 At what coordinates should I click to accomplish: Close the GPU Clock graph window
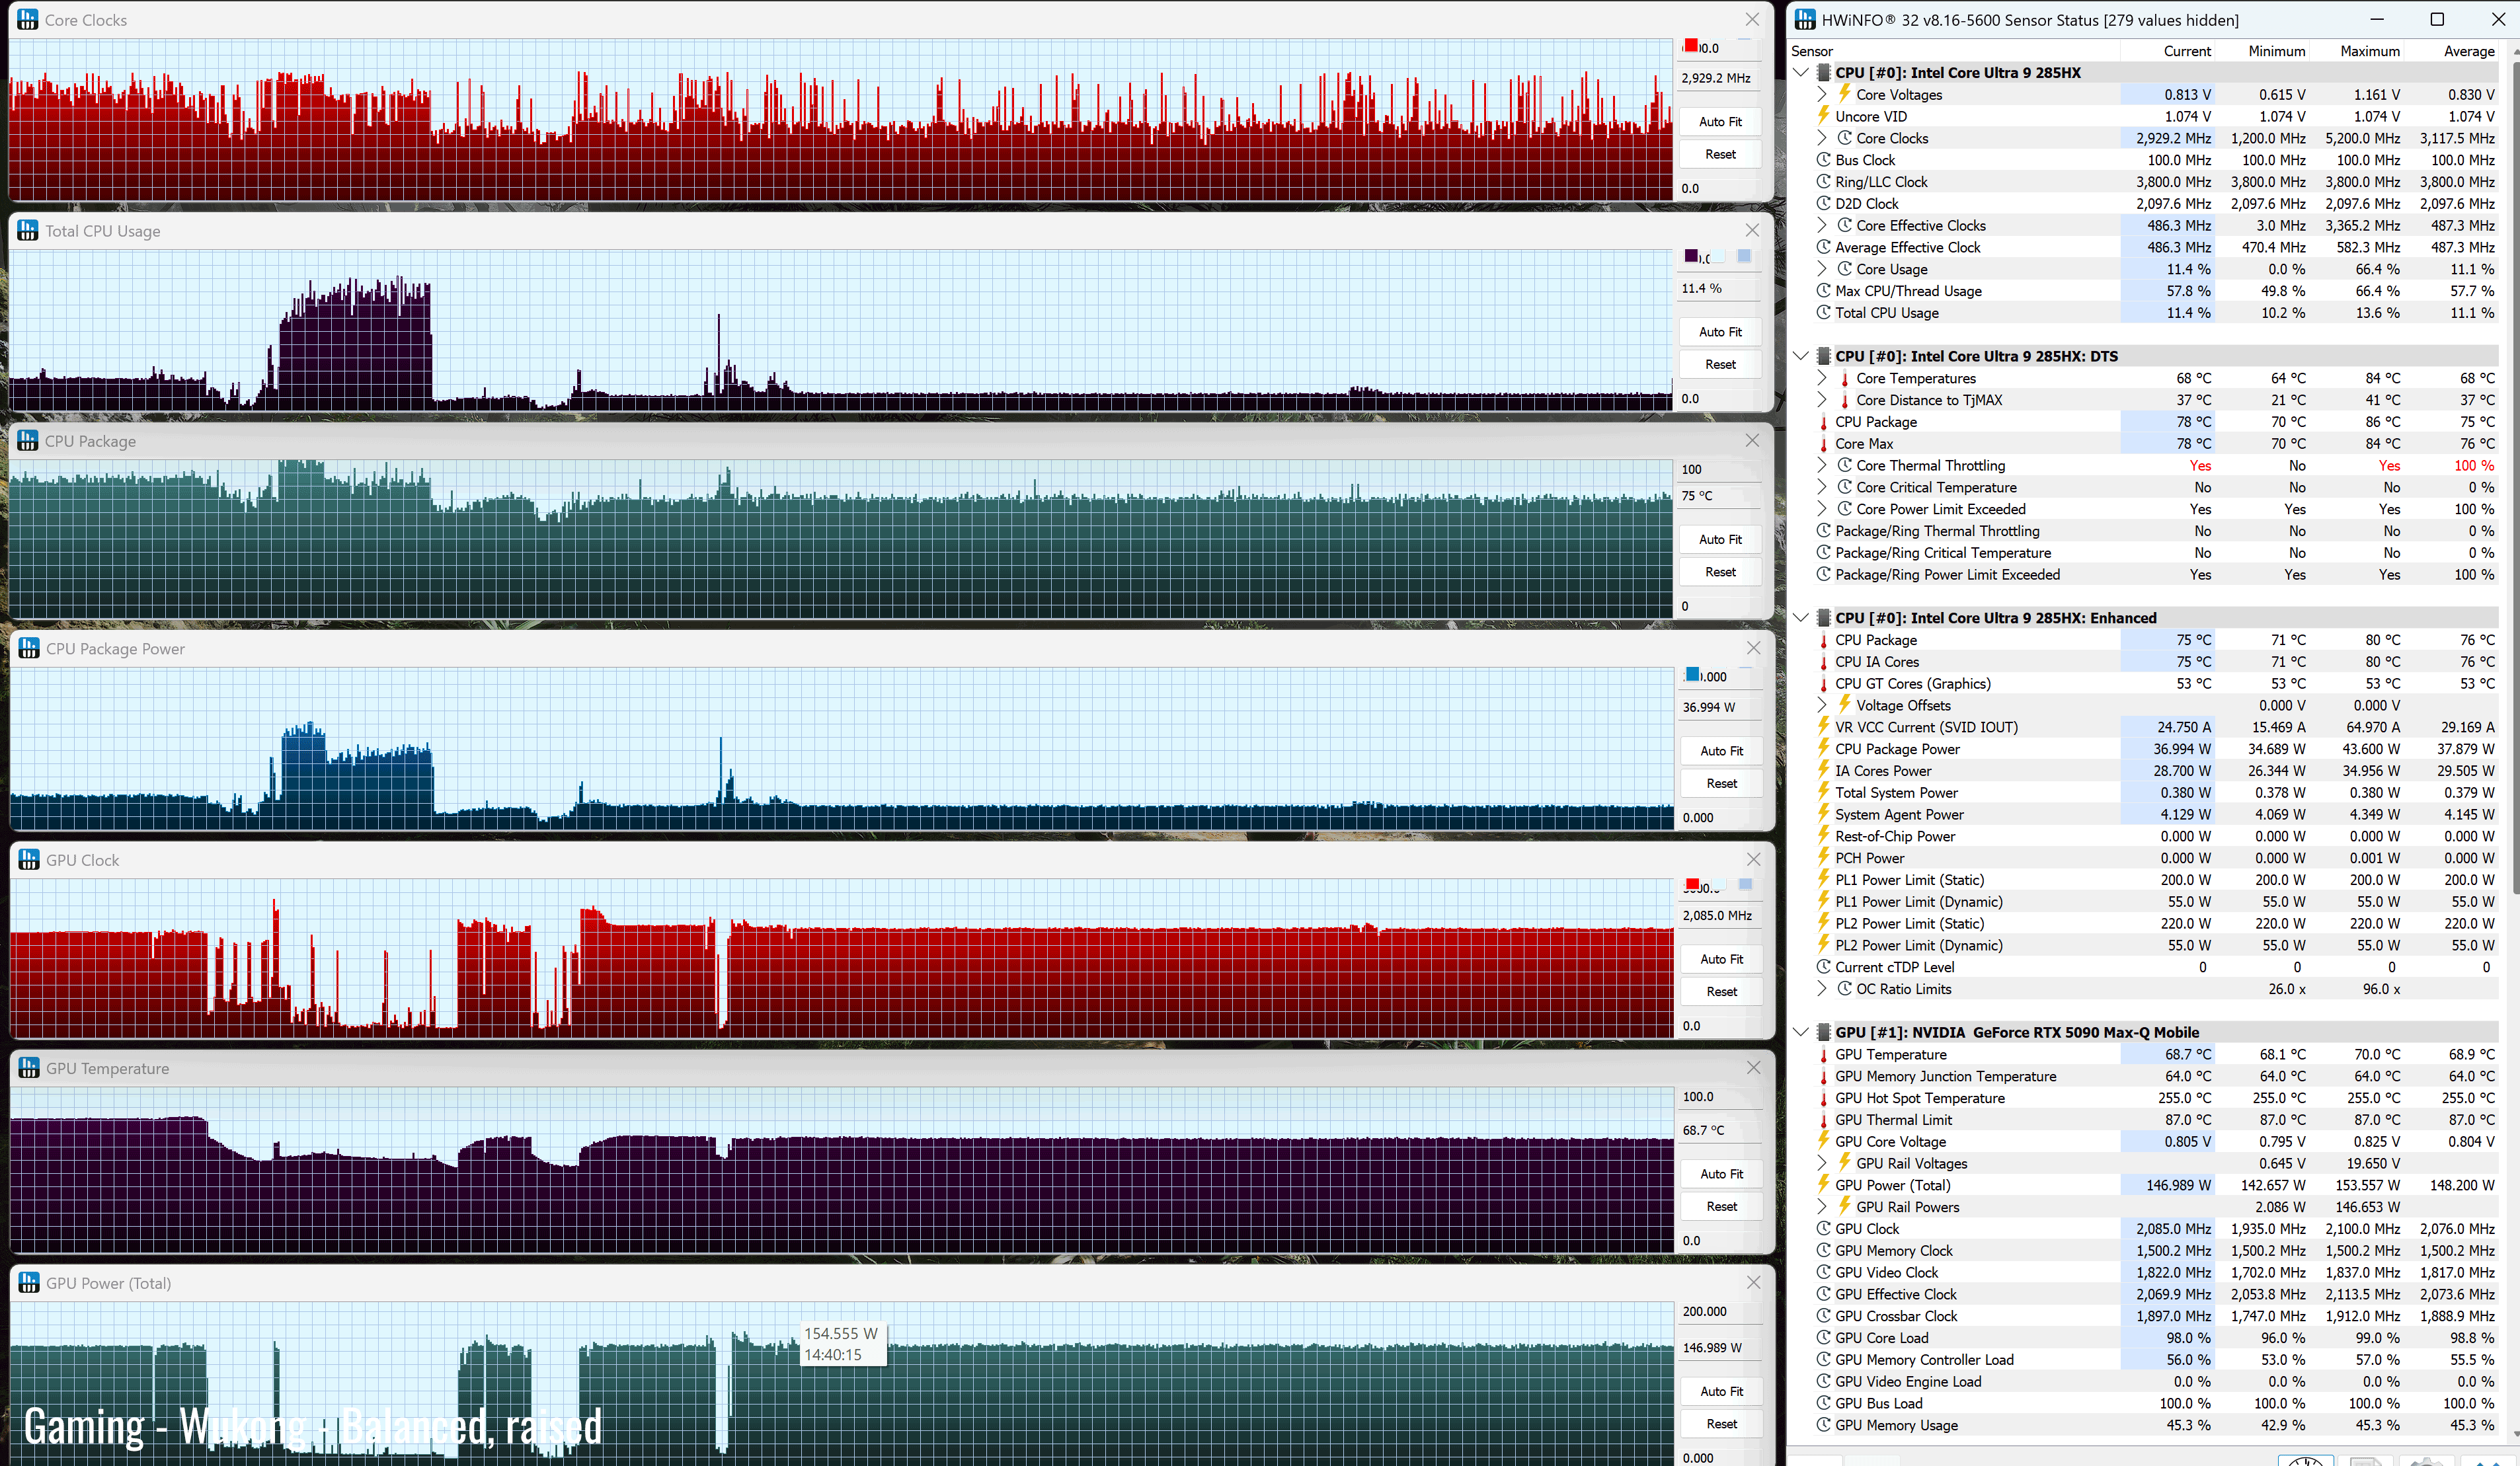click(x=1753, y=859)
